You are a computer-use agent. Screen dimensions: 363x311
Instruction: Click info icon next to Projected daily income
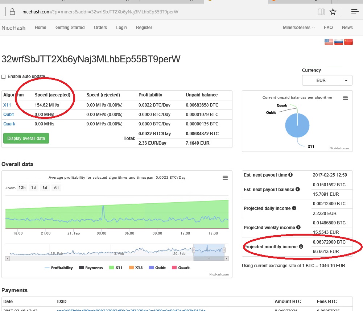click(x=294, y=208)
